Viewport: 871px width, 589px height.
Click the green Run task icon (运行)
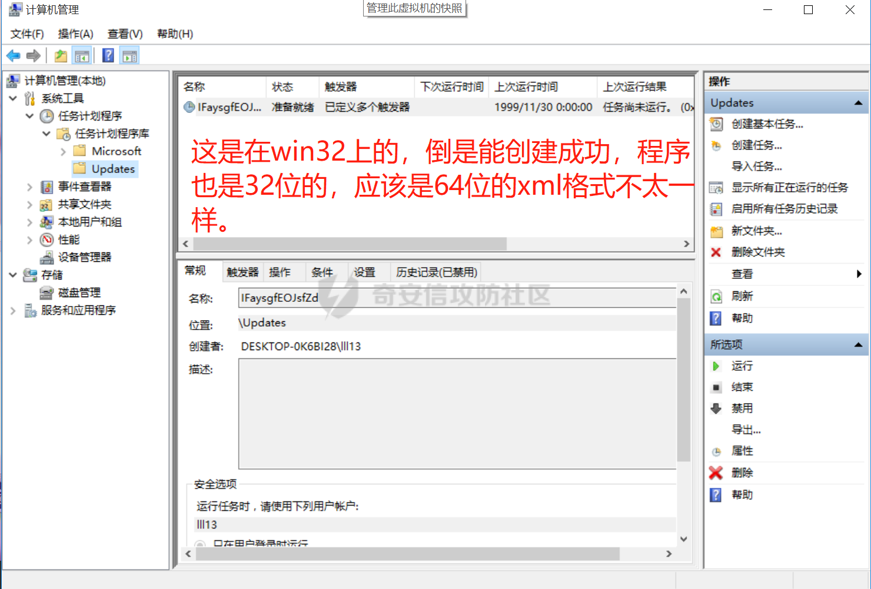[716, 366]
